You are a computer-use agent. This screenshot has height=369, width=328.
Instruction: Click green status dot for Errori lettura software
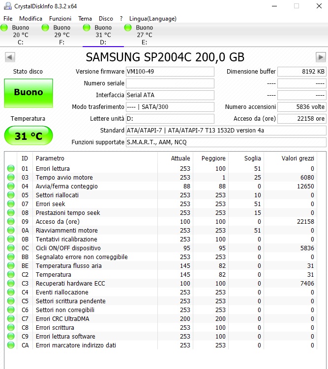11,336
